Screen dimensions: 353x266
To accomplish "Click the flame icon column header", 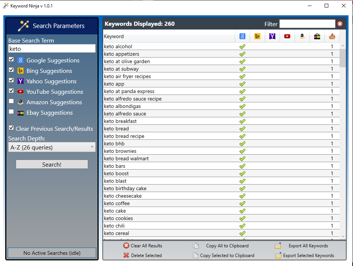I will pos(332,36).
